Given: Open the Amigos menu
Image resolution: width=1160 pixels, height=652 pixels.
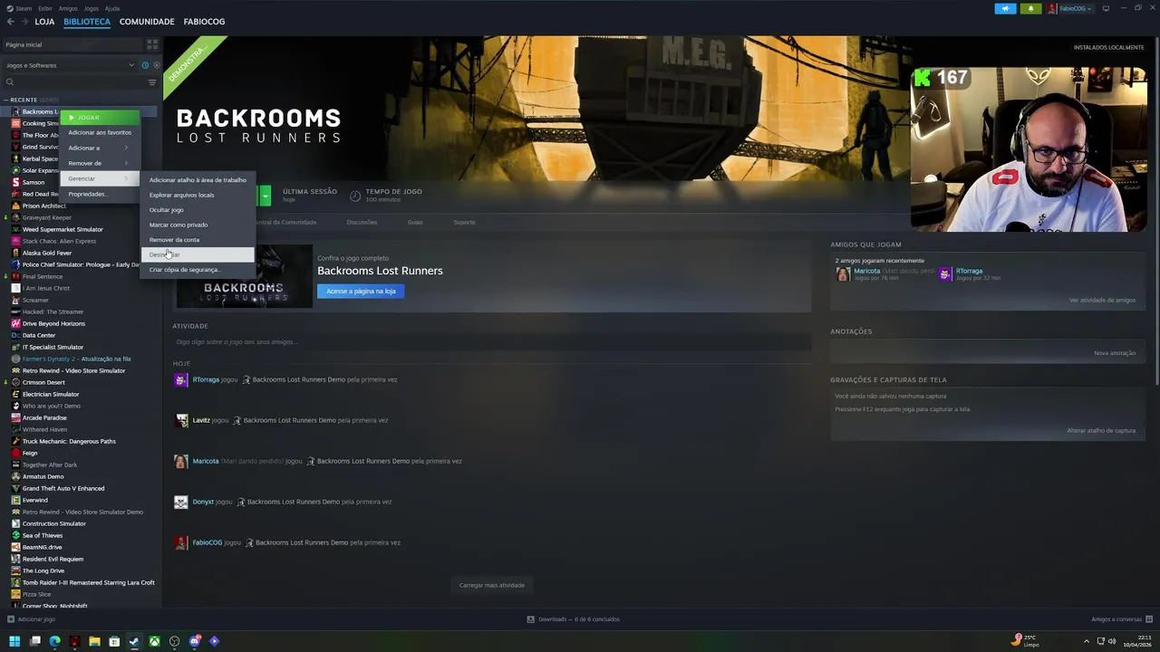Looking at the screenshot, I should click(x=68, y=8).
